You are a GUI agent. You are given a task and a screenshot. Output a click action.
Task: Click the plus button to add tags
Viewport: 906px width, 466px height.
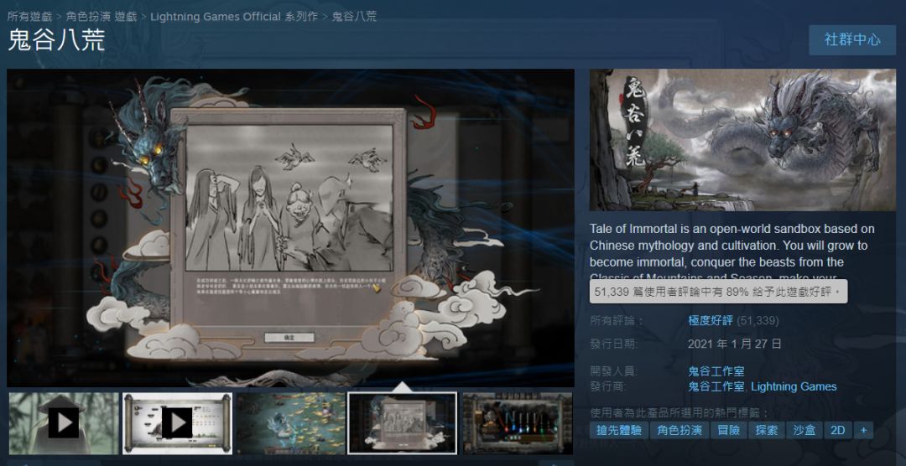click(x=864, y=430)
